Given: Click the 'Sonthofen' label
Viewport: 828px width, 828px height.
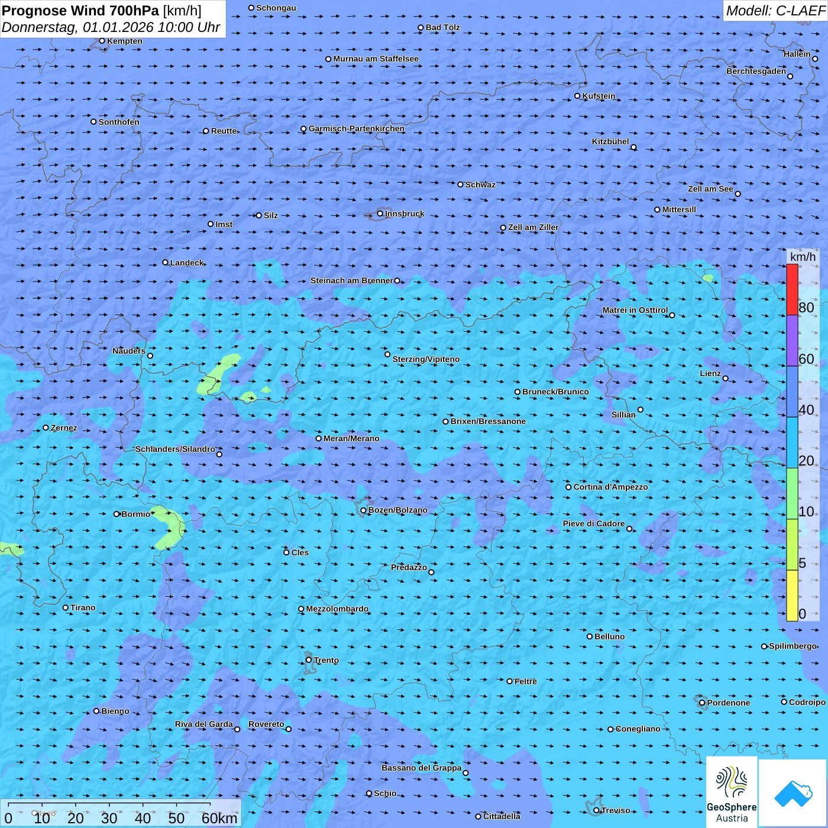Looking at the screenshot, I should click(119, 122).
